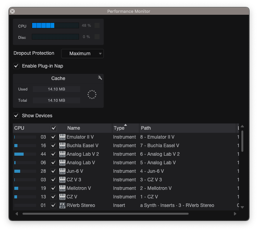Uncheck the CZ V row checkbox
This screenshot has height=231, width=258.
click(x=53, y=197)
